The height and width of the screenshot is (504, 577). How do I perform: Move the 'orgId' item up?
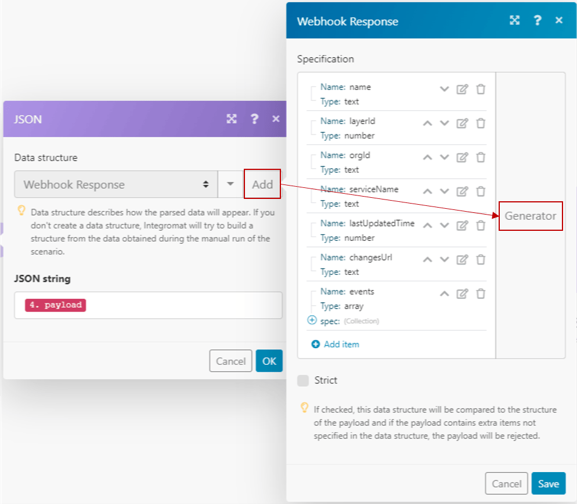[427, 158]
